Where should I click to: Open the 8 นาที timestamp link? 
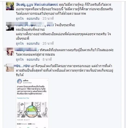coord(47,59)
